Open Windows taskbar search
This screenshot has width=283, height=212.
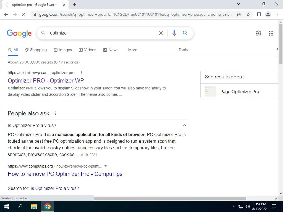20,206
